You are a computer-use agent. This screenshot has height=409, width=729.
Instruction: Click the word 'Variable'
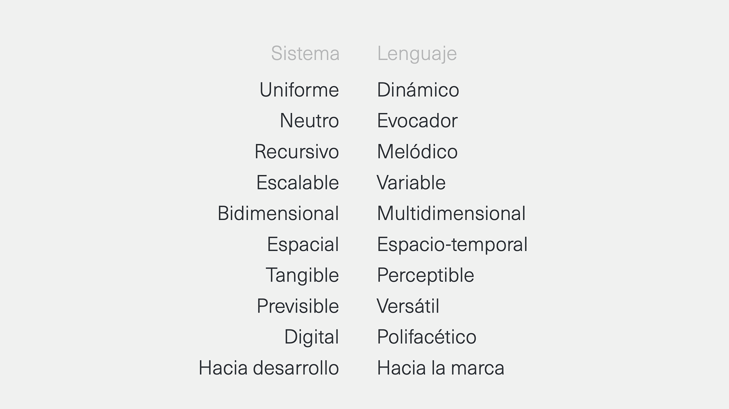(x=411, y=183)
